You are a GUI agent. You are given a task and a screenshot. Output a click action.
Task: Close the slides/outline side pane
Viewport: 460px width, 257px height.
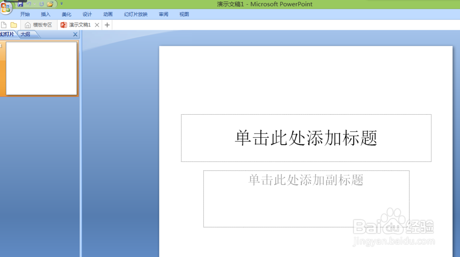(x=75, y=34)
